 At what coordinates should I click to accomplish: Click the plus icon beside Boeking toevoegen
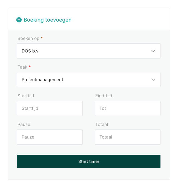click(19, 20)
